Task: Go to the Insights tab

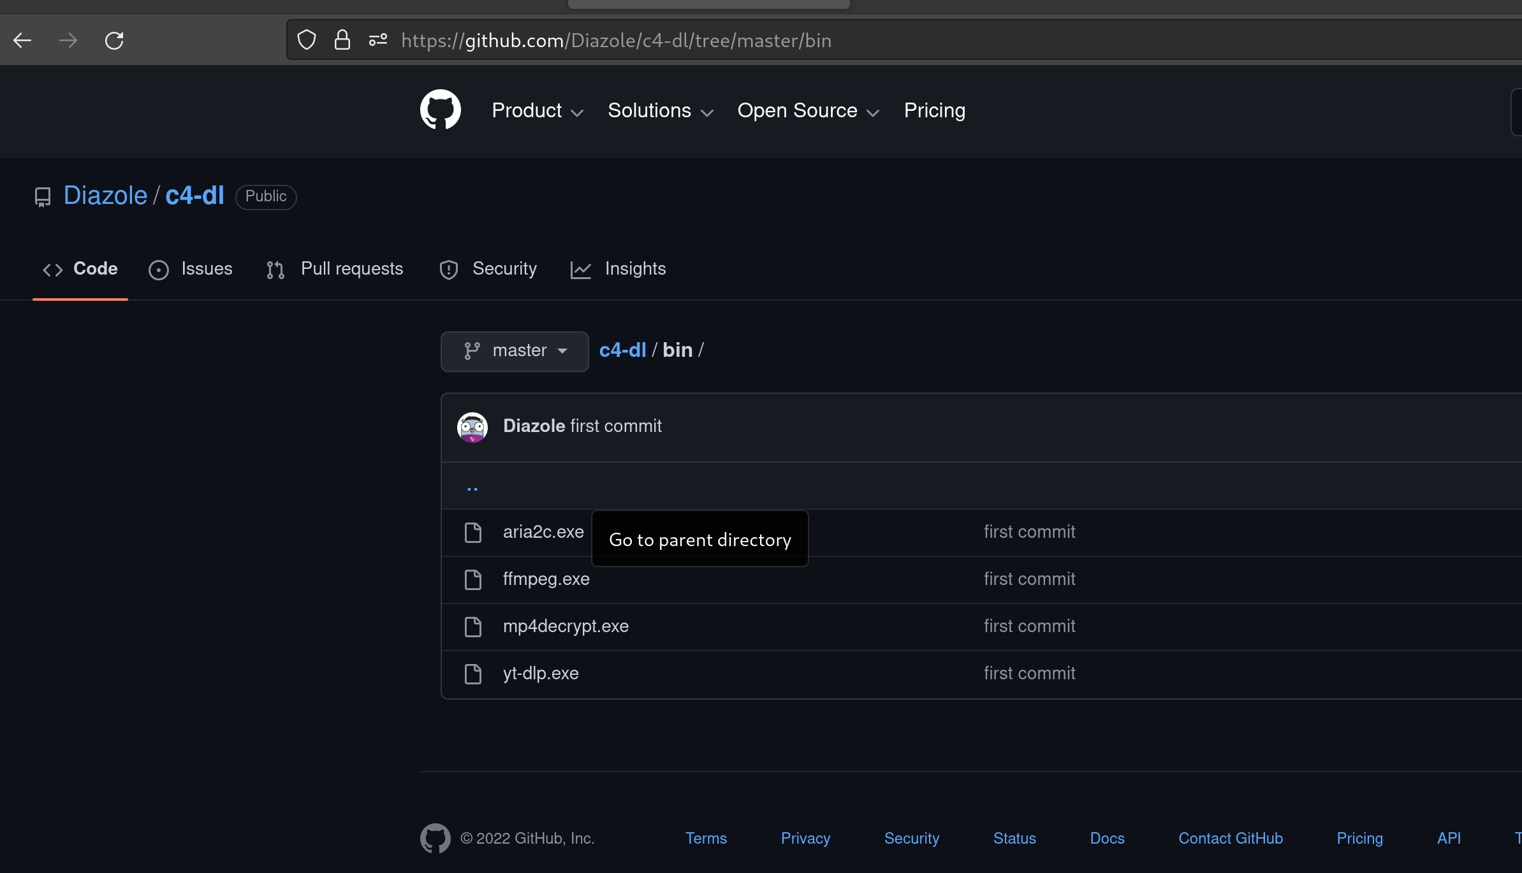Action: click(x=618, y=269)
